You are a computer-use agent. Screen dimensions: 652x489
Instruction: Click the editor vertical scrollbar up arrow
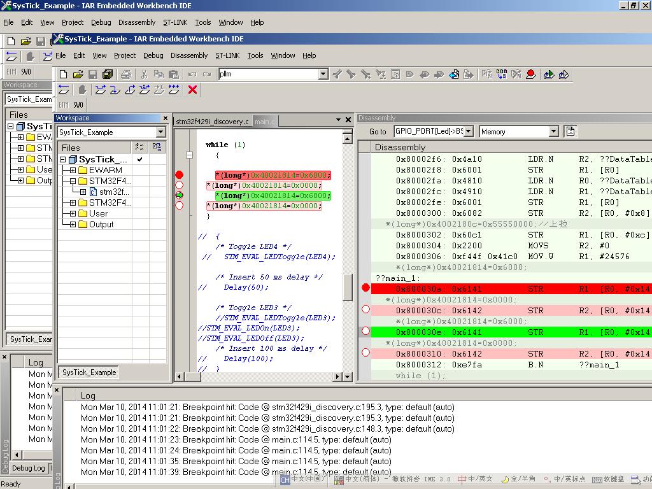[348, 139]
